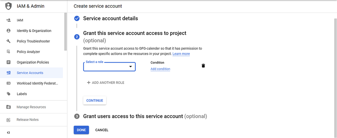Image resolution: width=337 pixels, height=138 pixels.
Task: Open the Select a role dropdown
Action: point(109,67)
